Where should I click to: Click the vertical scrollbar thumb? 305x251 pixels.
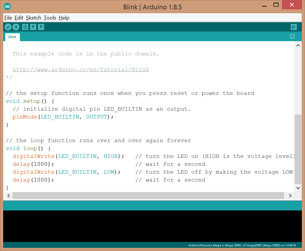(298, 149)
